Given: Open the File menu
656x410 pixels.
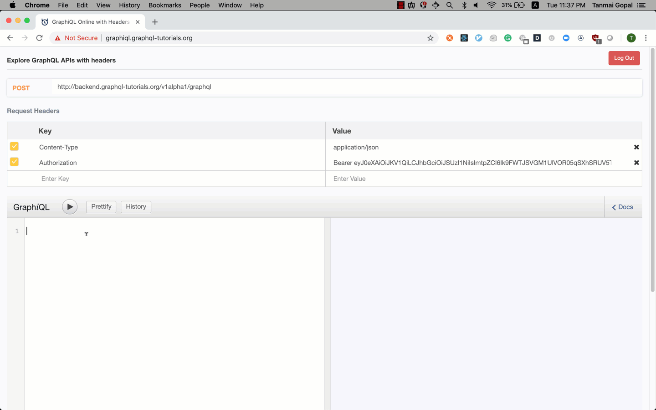Looking at the screenshot, I should coord(63,5).
